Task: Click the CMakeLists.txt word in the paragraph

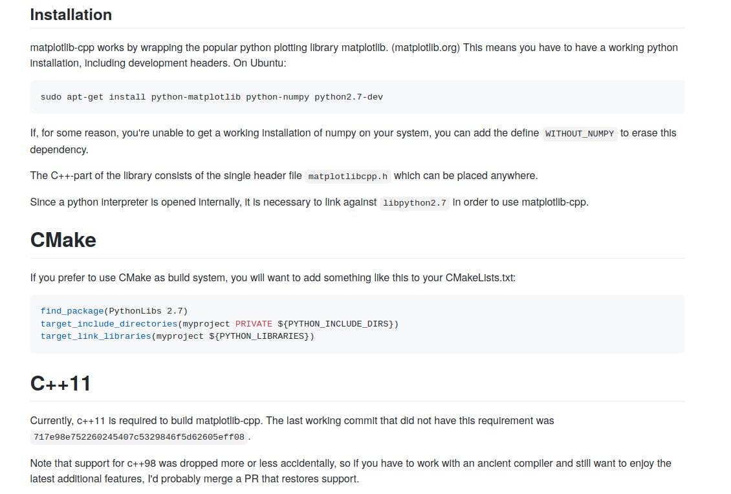Action: 479,277
